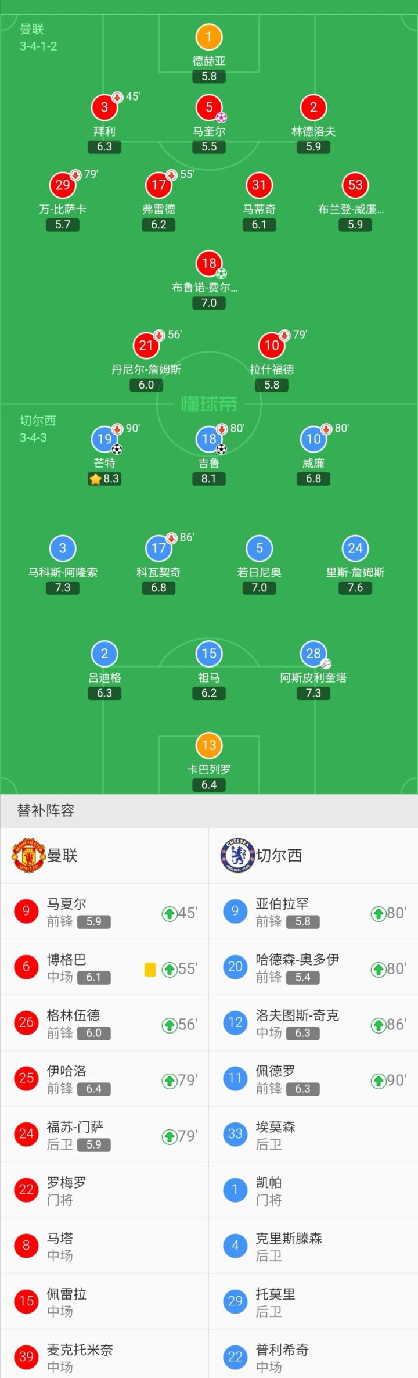Tap Abraham's 80' substitution-in arrow

click(378, 913)
